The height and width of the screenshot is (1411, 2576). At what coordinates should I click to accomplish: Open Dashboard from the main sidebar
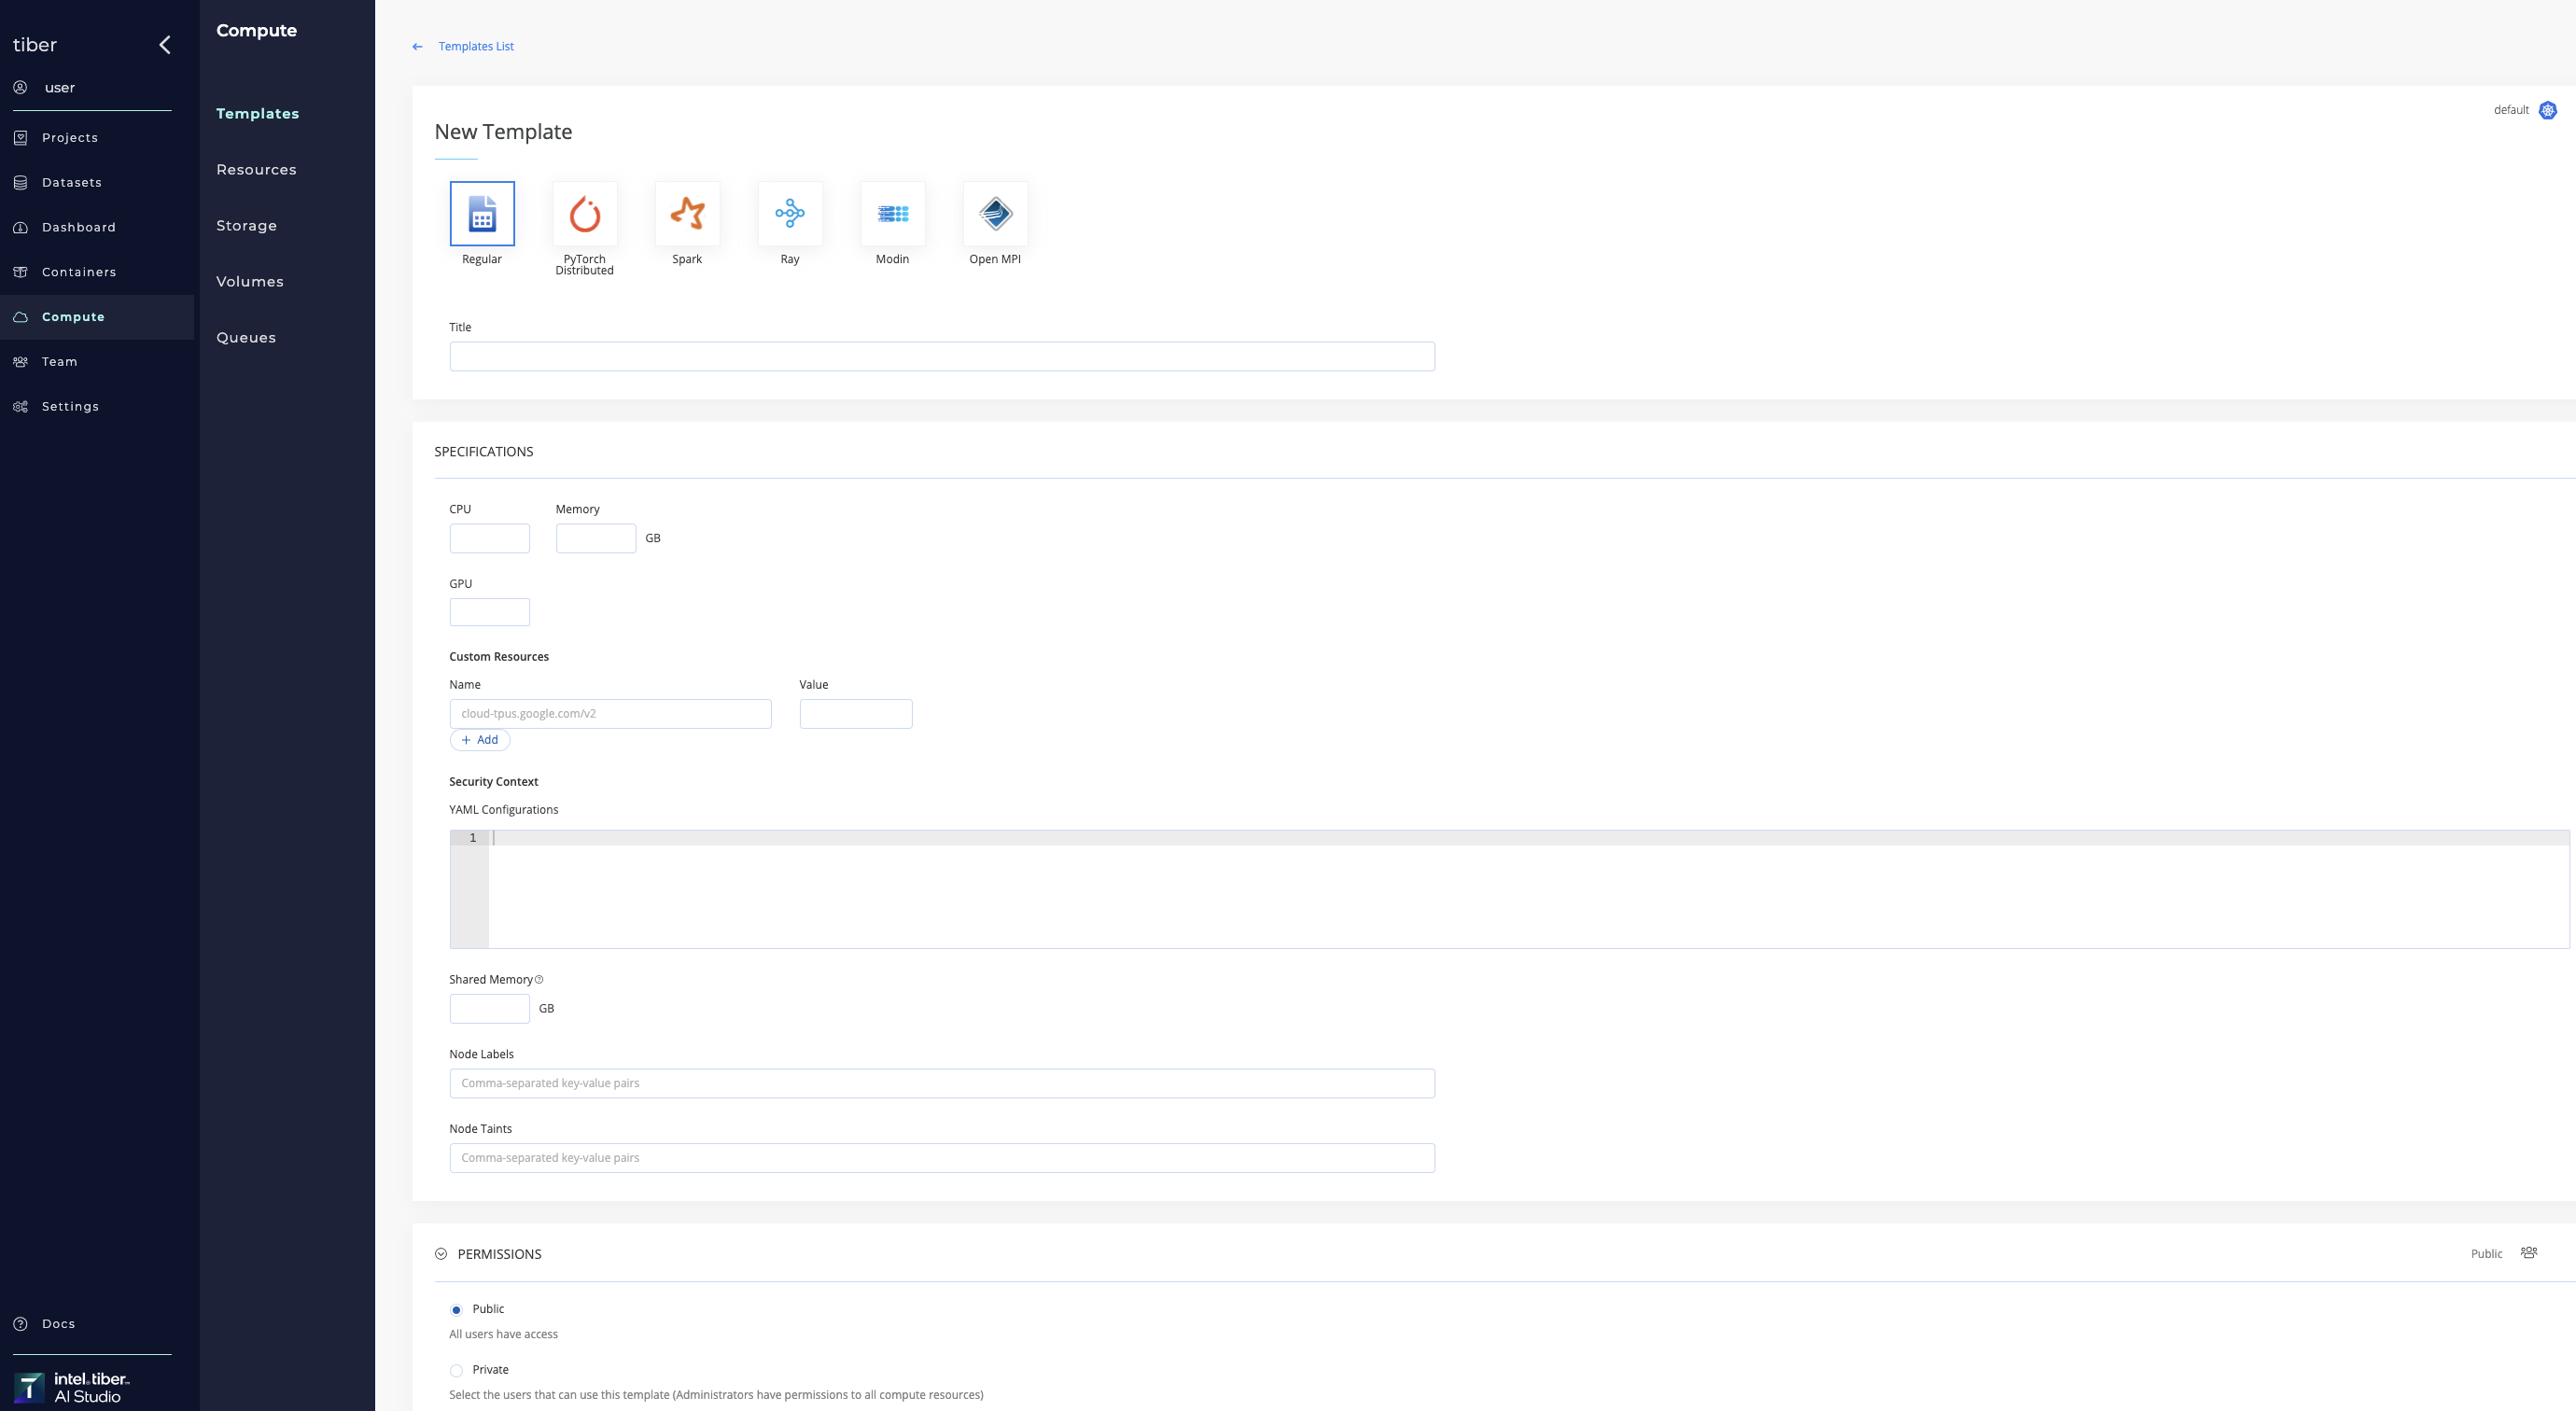tap(79, 228)
